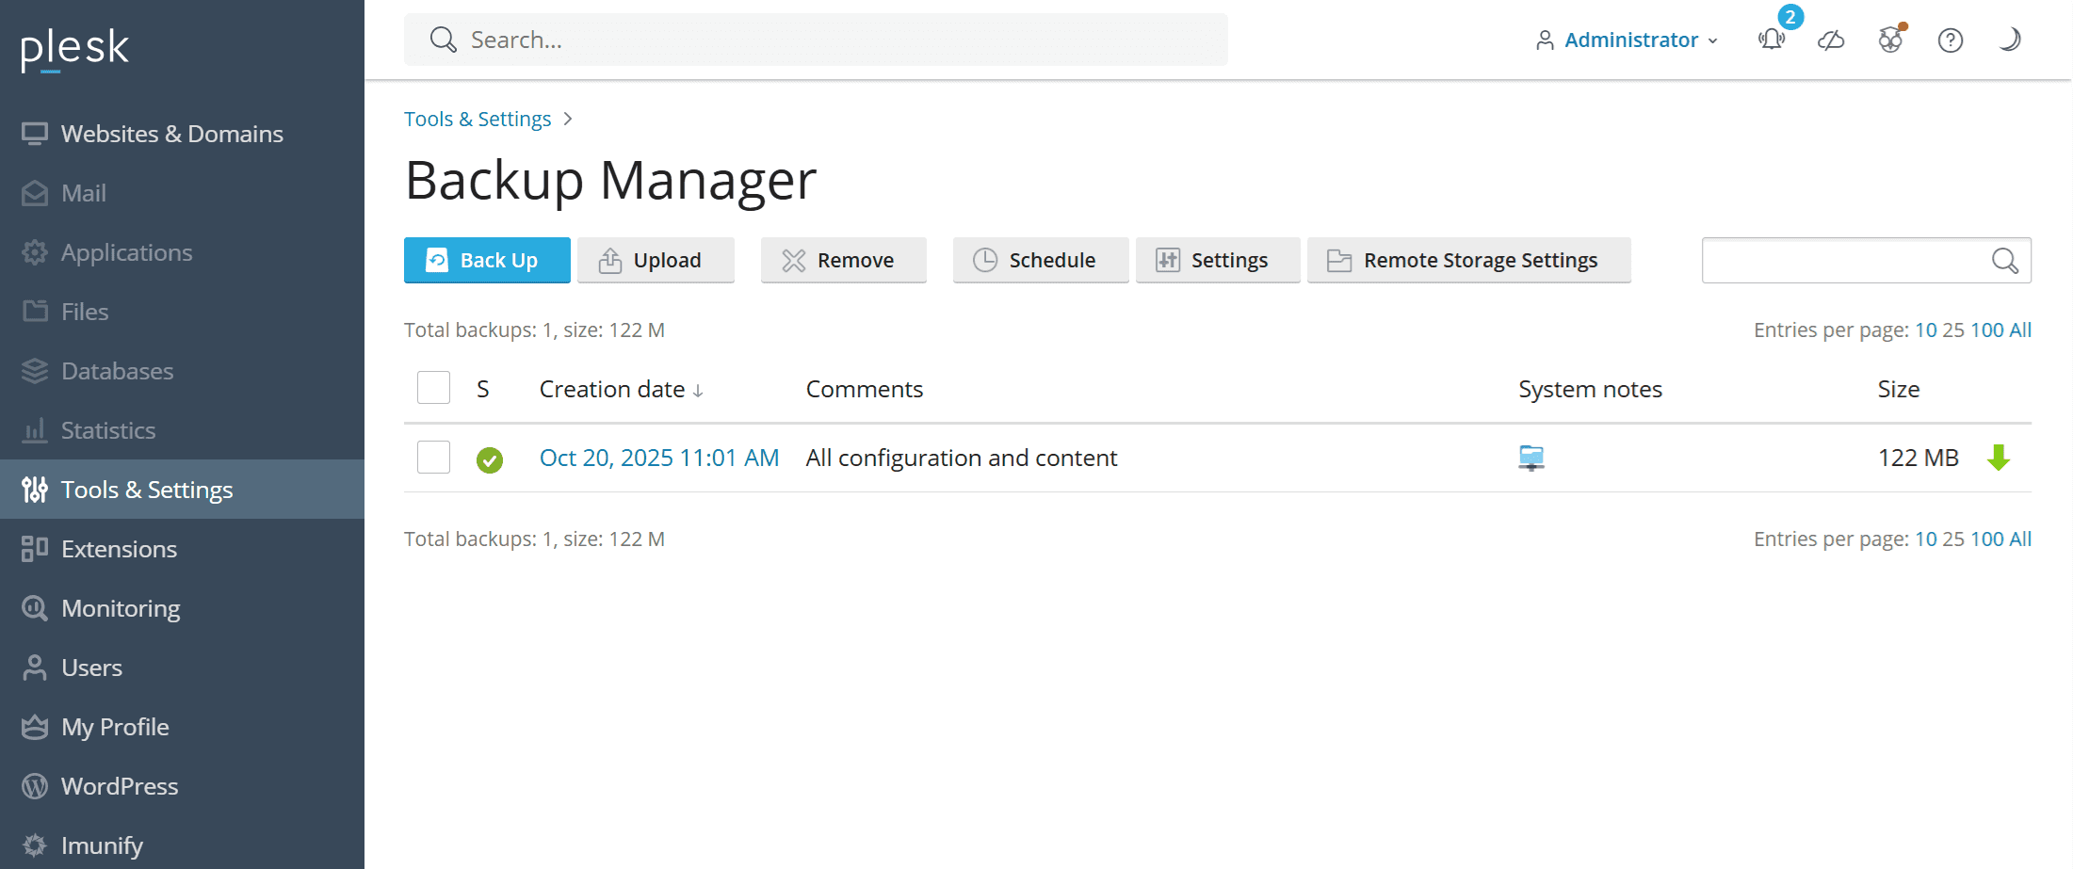Open the notifications bell icon
This screenshot has height=869, width=2073.
(1771, 40)
